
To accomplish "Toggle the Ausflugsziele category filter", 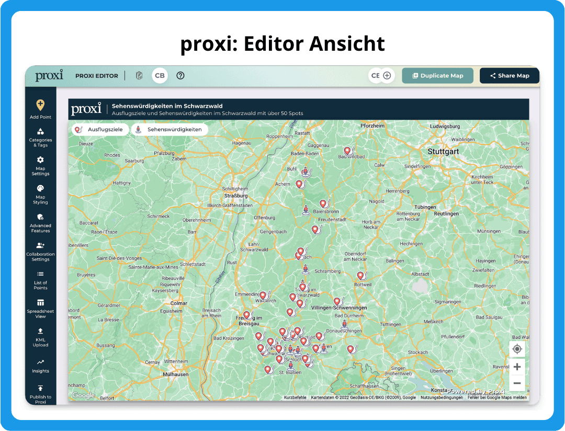I will point(100,129).
